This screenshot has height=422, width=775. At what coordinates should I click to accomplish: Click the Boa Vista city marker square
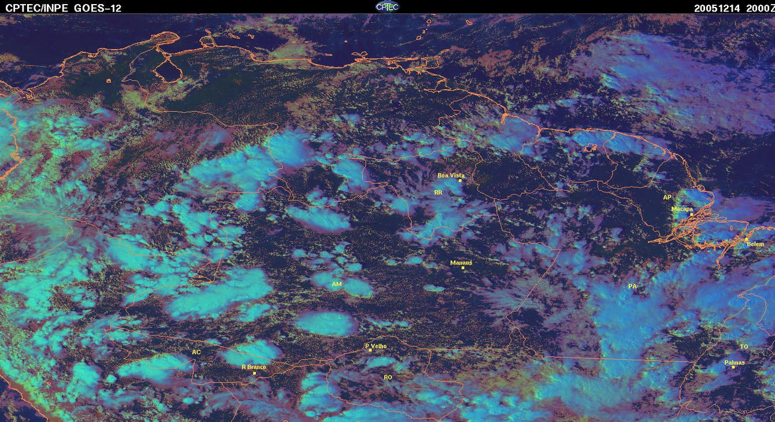coord(460,180)
